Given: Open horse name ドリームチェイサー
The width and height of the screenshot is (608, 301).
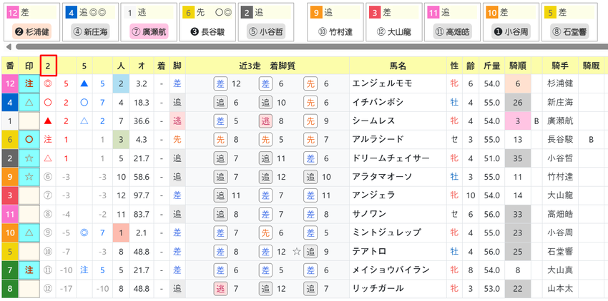Looking at the screenshot, I should point(391,158).
